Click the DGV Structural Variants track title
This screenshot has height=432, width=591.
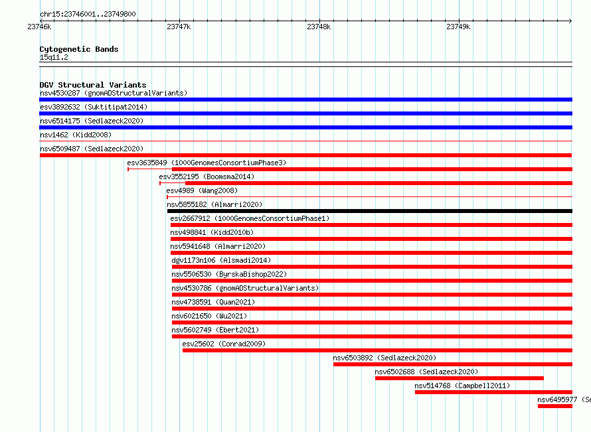[x=93, y=85]
